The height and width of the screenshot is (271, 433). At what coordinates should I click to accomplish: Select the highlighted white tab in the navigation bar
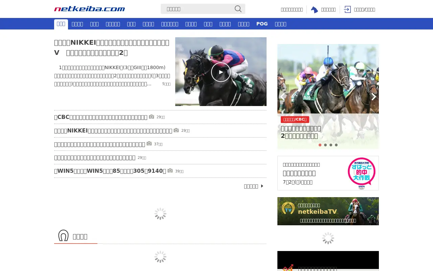coord(61,24)
